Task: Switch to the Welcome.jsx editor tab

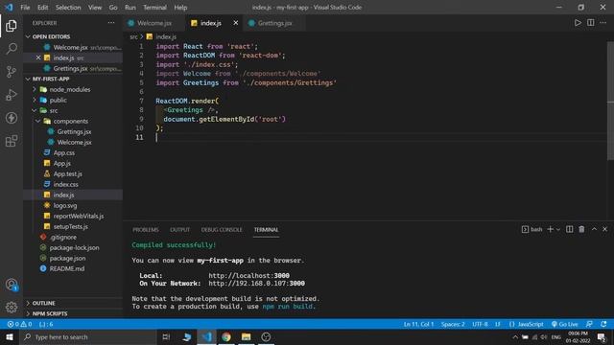Action: (x=153, y=23)
